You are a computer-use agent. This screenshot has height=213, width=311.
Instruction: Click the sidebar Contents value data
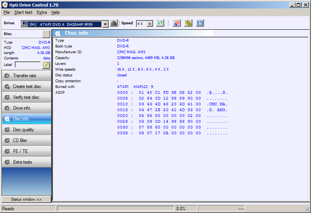pos(47,58)
